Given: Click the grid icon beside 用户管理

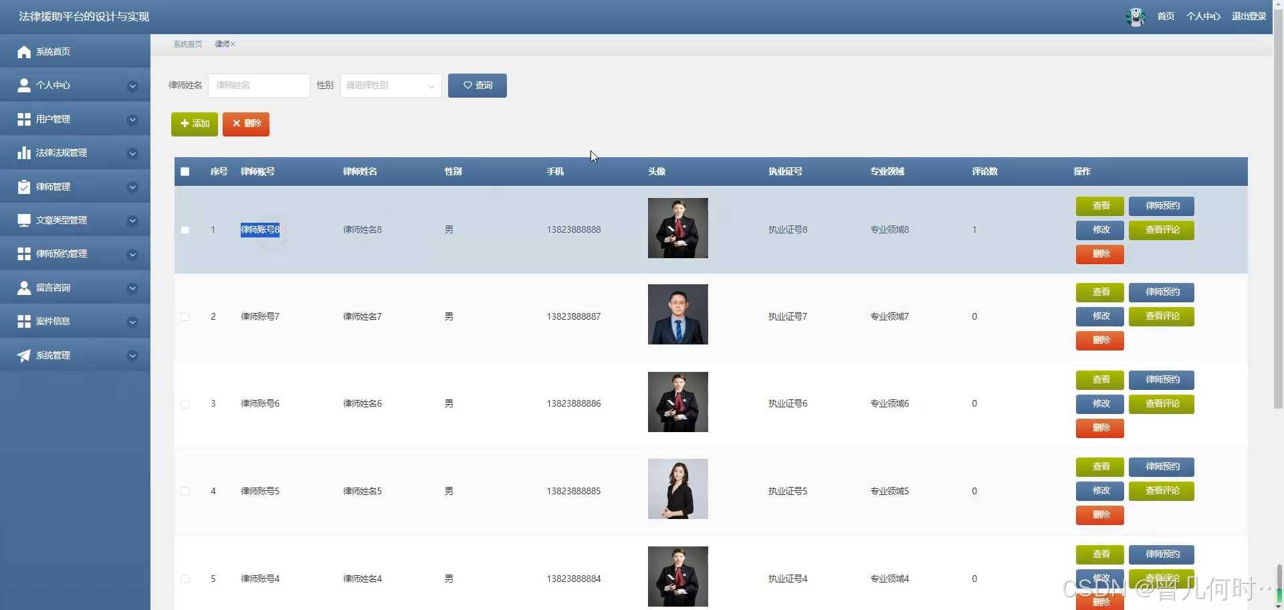Looking at the screenshot, I should [24, 119].
